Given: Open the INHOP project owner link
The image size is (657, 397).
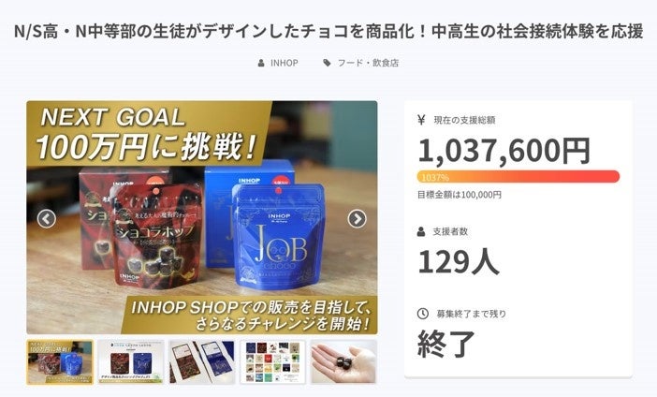Looking at the screenshot, I should click(x=285, y=63).
